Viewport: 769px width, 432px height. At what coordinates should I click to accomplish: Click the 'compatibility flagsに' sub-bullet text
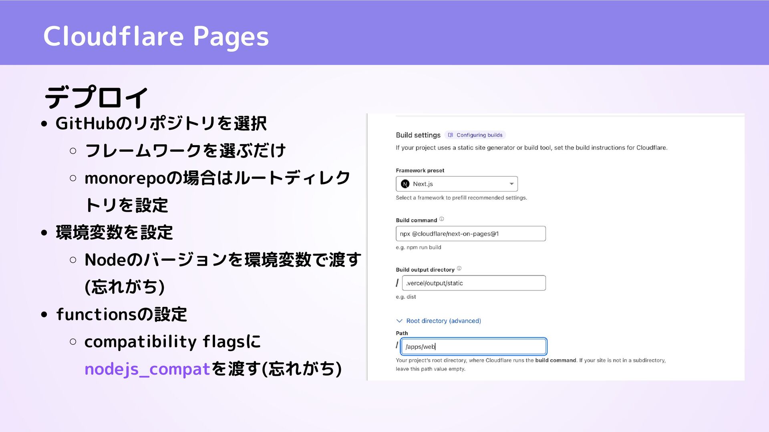tap(173, 342)
